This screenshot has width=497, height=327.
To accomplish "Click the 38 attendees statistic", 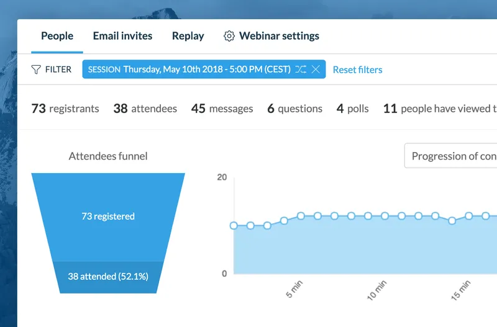I will click(145, 109).
